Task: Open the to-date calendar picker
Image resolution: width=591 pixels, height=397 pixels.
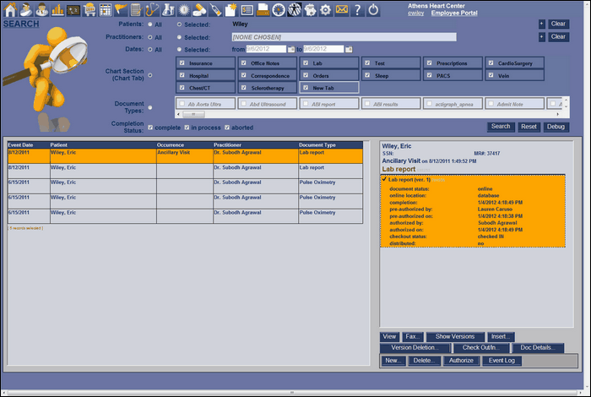Action: coord(349,49)
